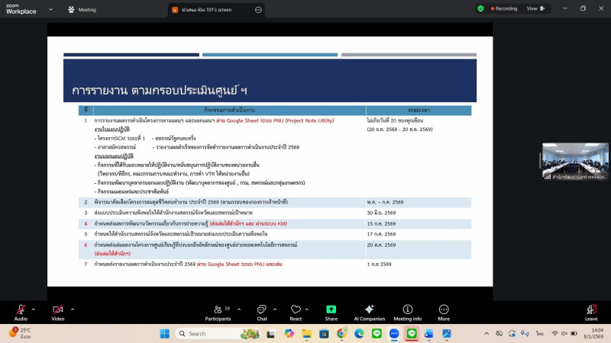611x343 pixels.
Task: Click the participant video thumbnail
Action: pyautogui.click(x=575, y=161)
